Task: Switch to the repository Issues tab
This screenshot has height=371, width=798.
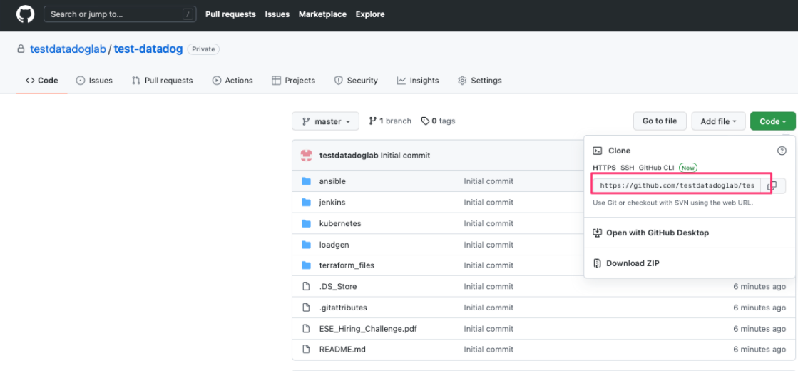Action: point(94,81)
